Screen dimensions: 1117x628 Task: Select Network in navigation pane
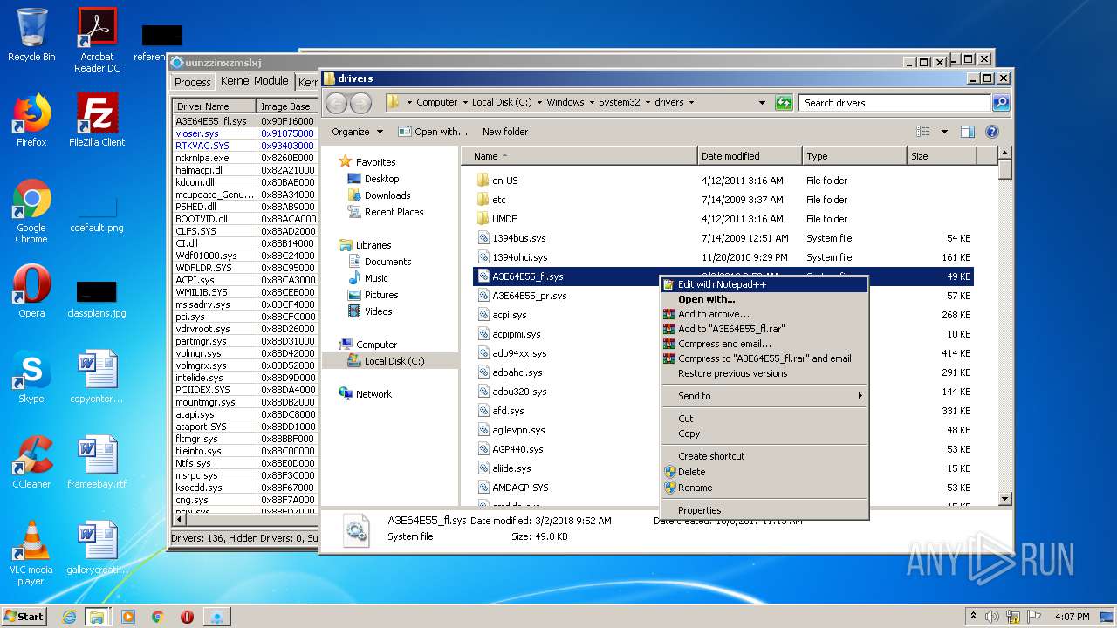[373, 394]
